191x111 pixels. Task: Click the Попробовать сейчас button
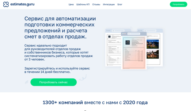tap(53, 82)
